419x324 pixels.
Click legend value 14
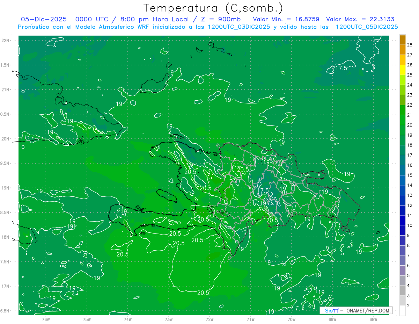(410, 185)
